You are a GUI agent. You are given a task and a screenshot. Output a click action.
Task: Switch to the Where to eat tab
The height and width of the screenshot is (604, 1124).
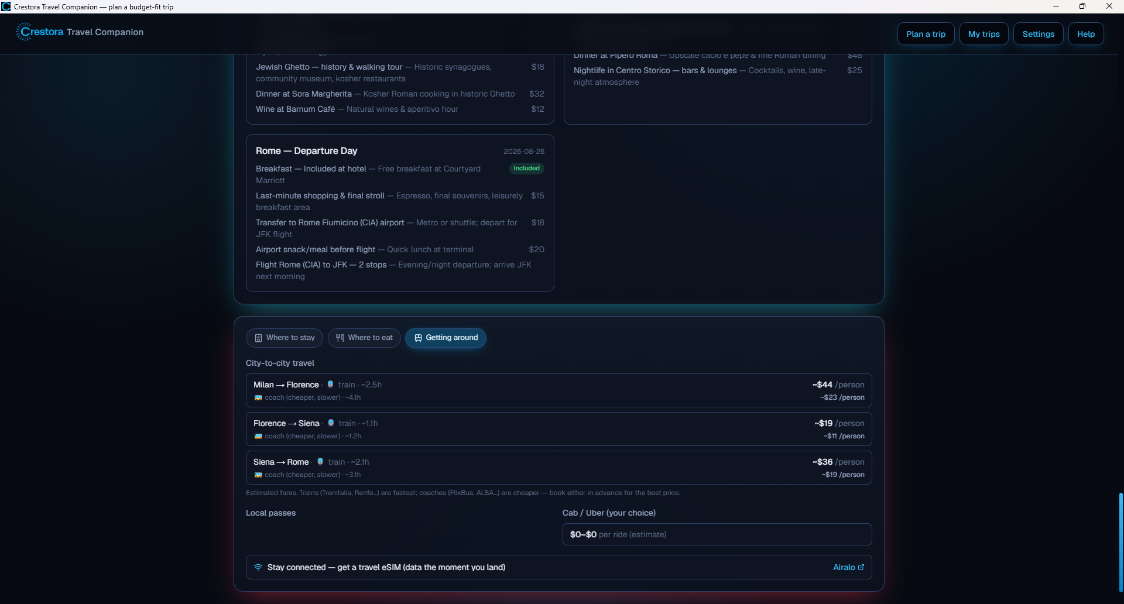coord(364,338)
